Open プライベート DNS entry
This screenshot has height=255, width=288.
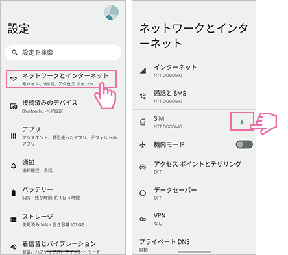click(x=194, y=245)
